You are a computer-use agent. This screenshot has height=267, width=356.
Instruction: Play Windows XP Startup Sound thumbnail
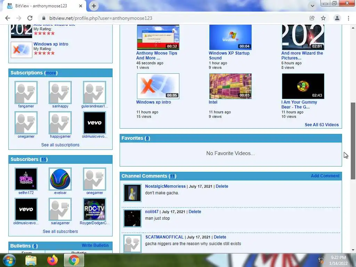pyautogui.click(x=230, y=37)
